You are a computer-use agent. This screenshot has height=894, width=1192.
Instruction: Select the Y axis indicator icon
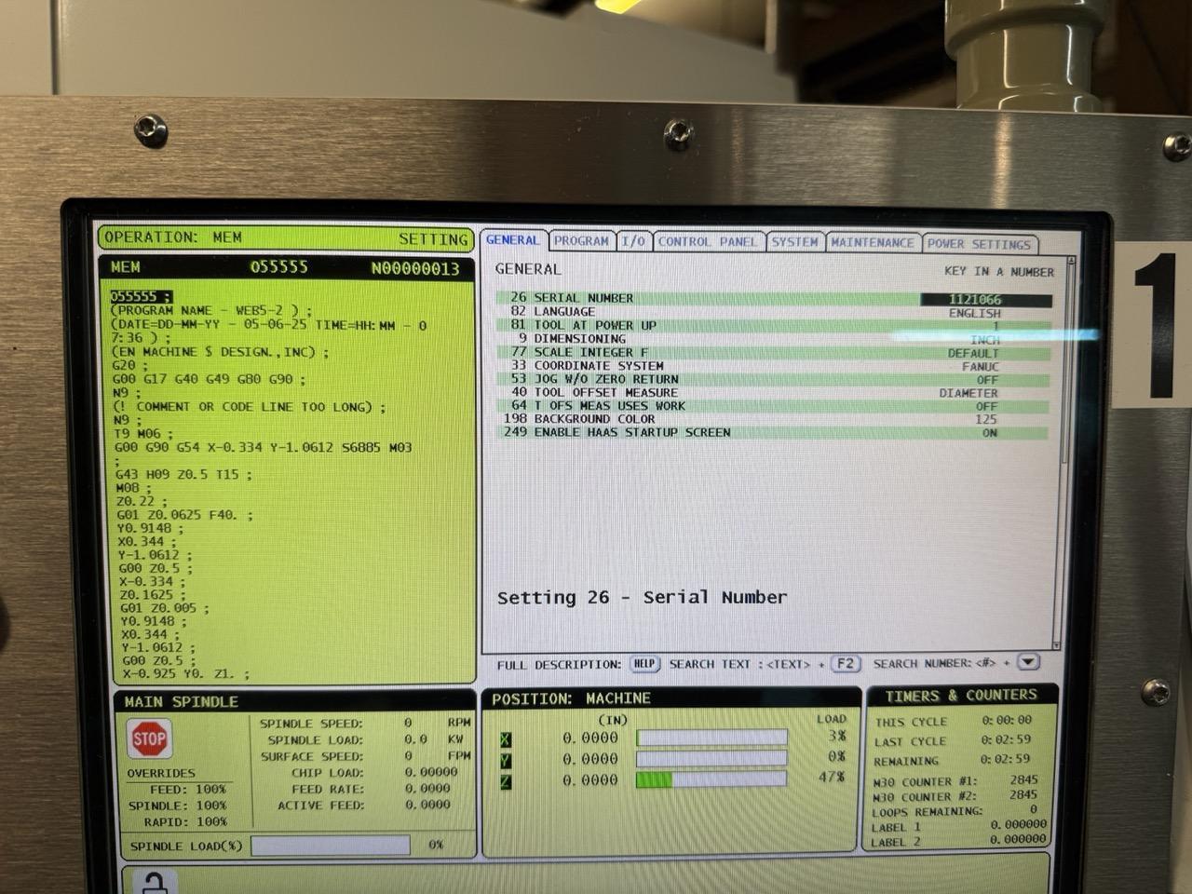[x=505, y=761]
